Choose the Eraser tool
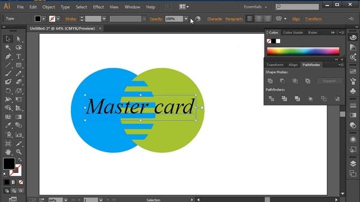The height and width of the screenshot is (202, 360). coord(19,82)
